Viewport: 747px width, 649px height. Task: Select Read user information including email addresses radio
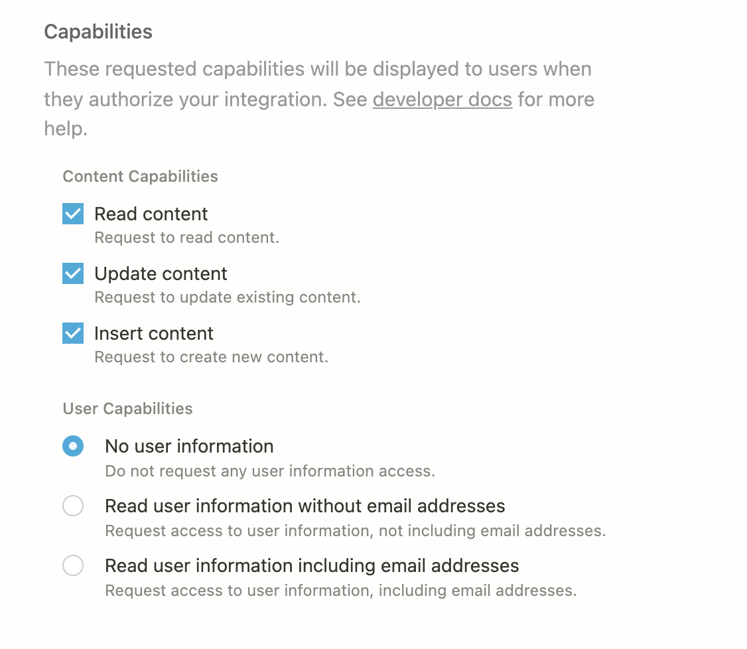[x=73, y=565]
